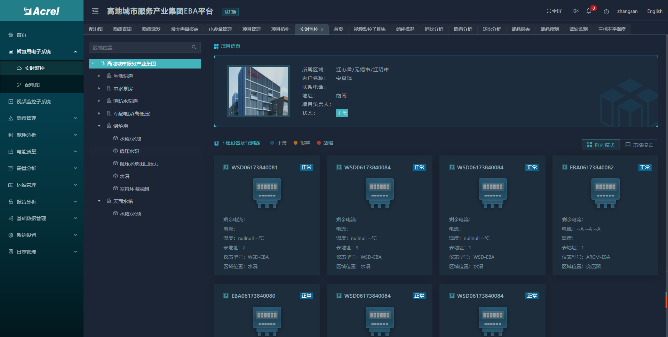668x337 pixels.
Task: Collapse the 锅炉房 tree node
Action: (x=99, y=126)
